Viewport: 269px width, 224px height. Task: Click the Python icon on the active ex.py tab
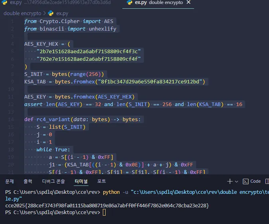(130, 2)
